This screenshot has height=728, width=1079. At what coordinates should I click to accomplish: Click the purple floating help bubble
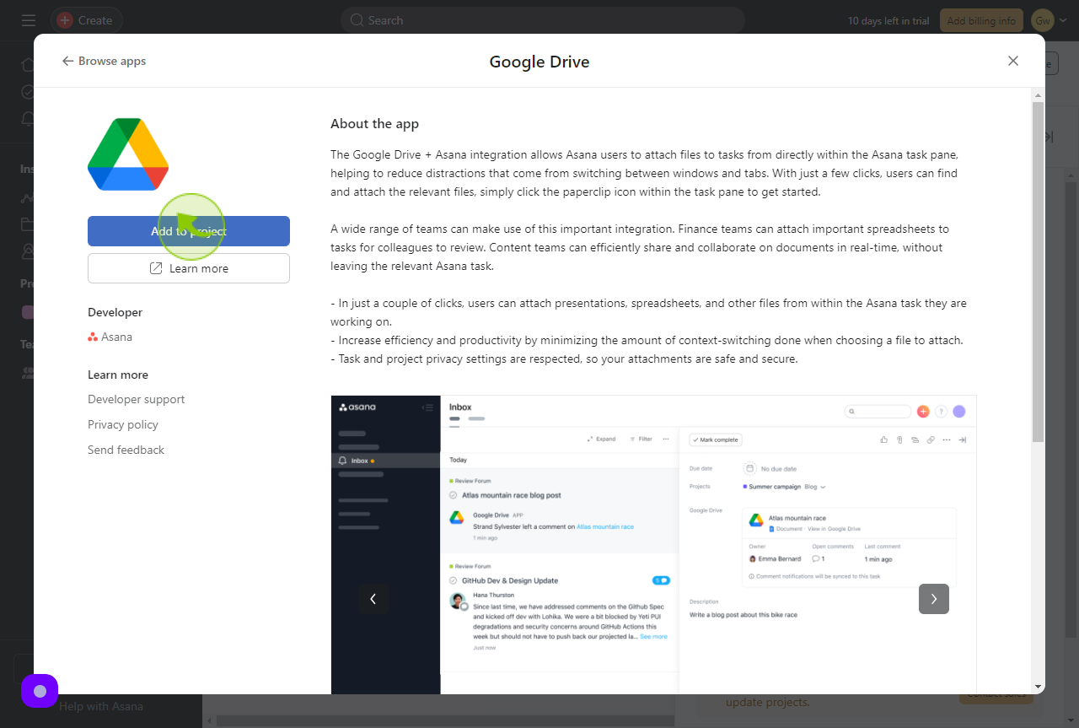pyautogui.click(x=40, y=691)
